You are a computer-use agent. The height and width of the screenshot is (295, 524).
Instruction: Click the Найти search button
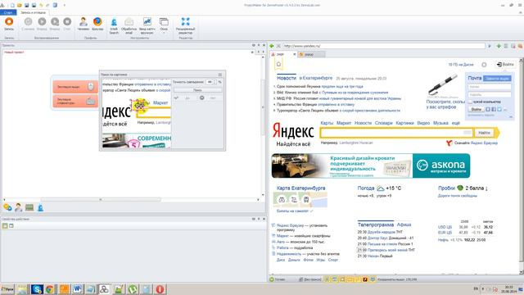point(484,133)
